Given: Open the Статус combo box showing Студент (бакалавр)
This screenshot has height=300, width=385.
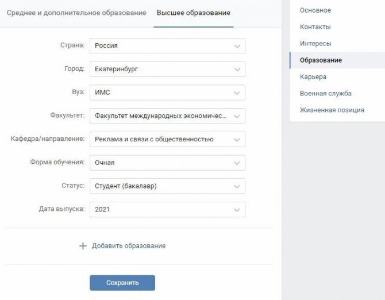Looking at the screenshot, I should 167,186.
